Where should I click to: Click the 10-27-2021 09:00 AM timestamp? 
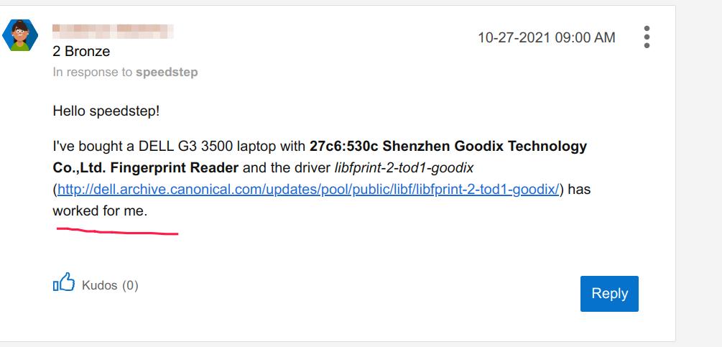click(546, 37)
